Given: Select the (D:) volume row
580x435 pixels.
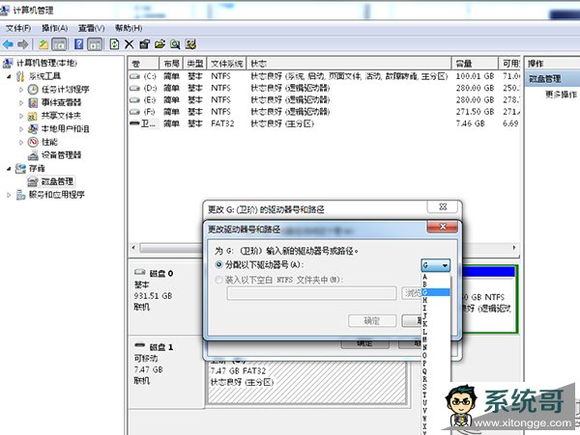Looking at the screenshot, I should pos(324,88).
